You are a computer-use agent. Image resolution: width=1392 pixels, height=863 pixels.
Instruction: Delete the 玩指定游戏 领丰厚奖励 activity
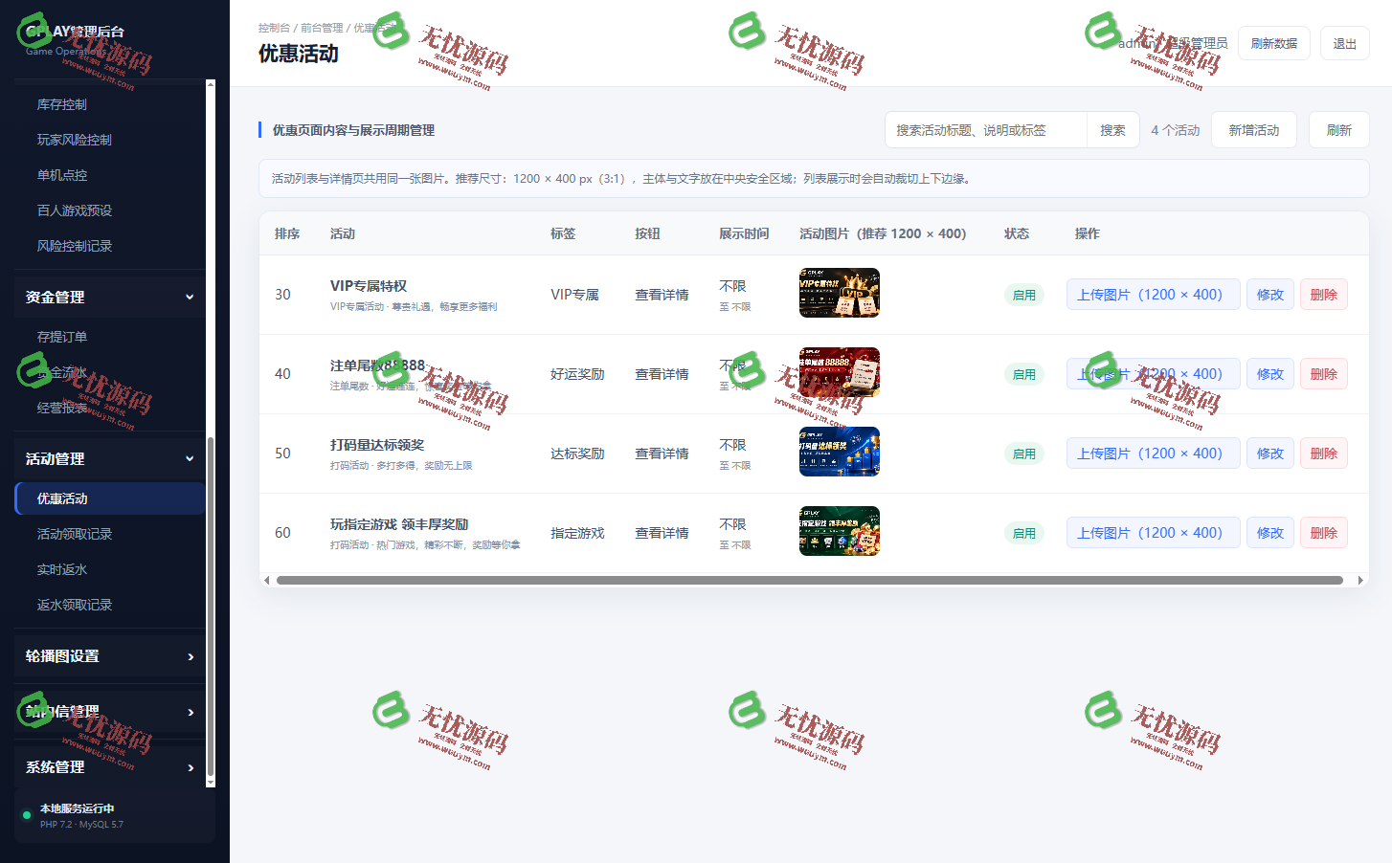(1323, 533)
